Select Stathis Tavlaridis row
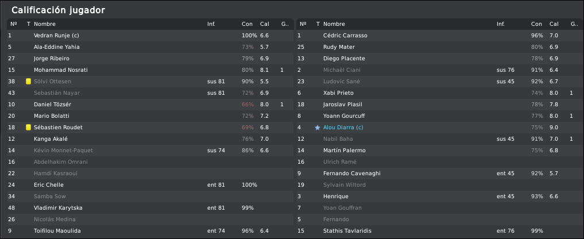This screenshot has width=584, height=239. coord(440,231)
